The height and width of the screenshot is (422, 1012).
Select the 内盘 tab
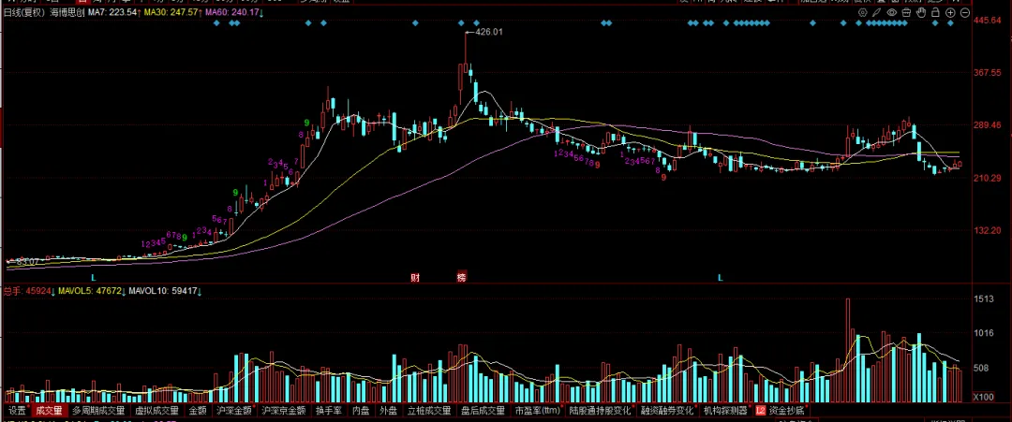361,410
